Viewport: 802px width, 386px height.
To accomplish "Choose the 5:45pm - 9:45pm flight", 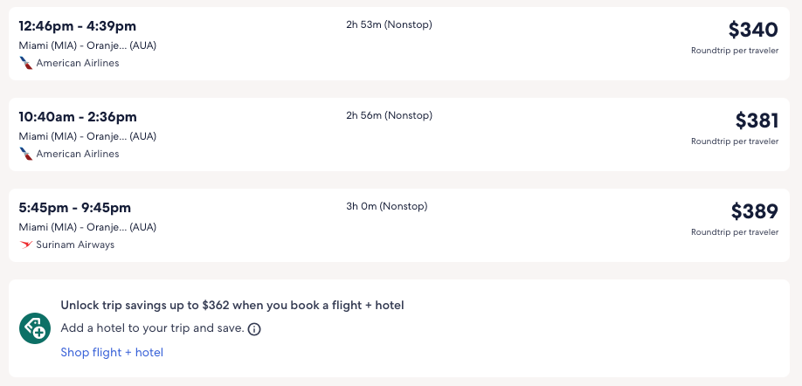I will coord(75,208).
